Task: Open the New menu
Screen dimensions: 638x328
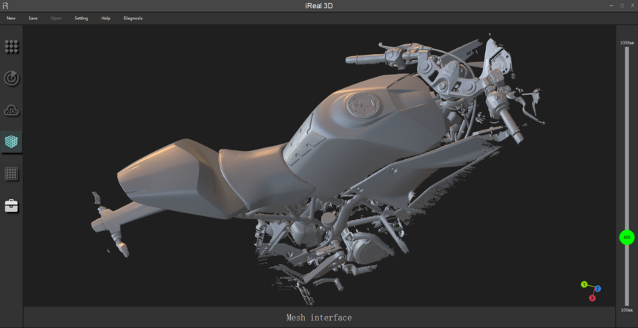Action: pos(11,19)
